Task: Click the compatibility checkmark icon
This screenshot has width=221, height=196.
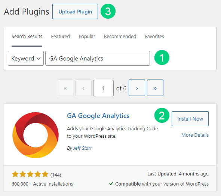Action: pyautogui.click(x=111, y=183)
